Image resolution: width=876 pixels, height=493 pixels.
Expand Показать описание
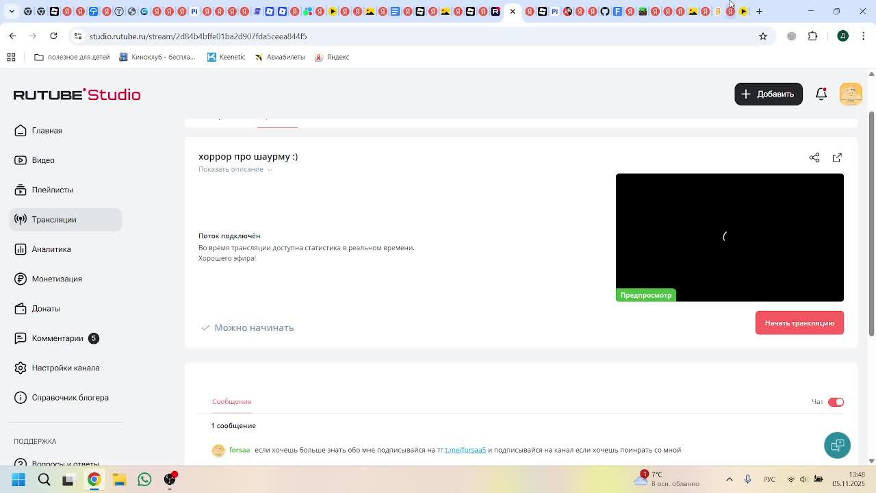(235, 169)
